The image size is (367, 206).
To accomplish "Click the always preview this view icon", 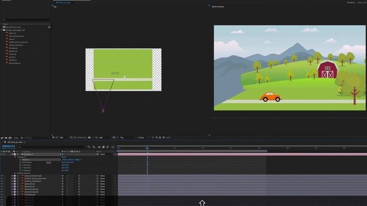I will (53, 137).
